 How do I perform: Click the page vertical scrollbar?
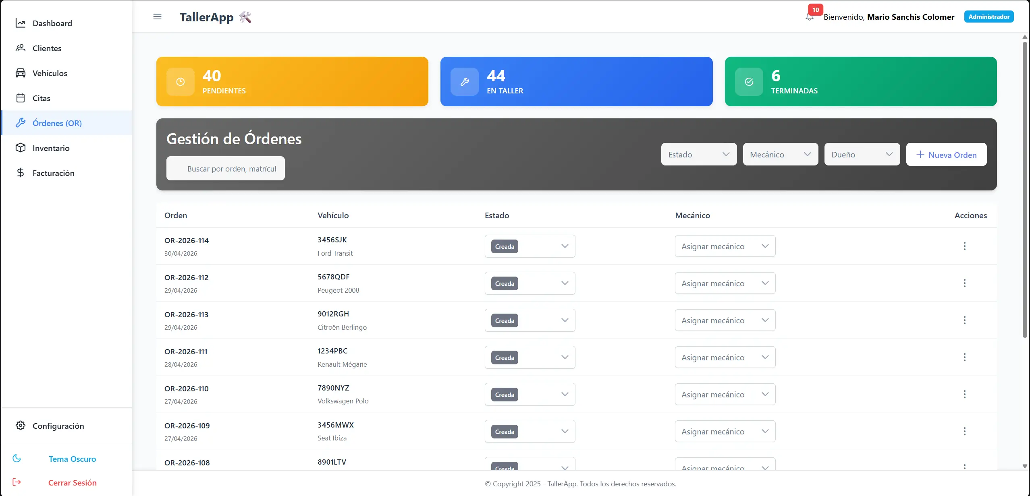1025,189
